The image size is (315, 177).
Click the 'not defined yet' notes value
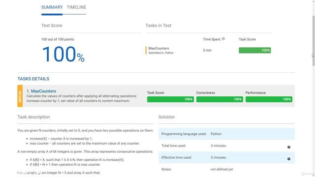222,169
